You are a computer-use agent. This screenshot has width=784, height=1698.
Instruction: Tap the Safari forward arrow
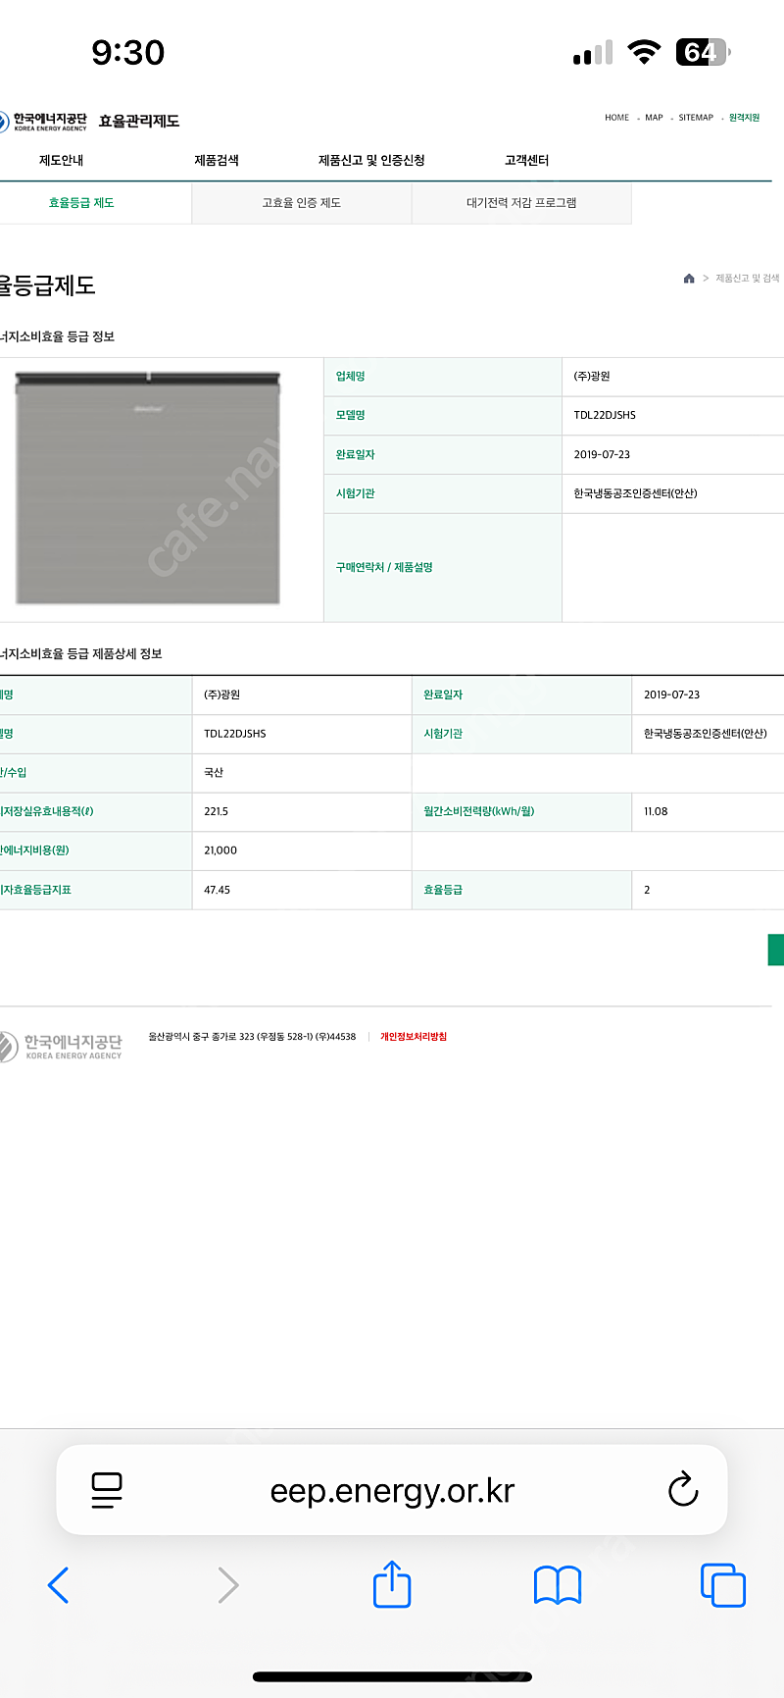(x=227, y=1585)
